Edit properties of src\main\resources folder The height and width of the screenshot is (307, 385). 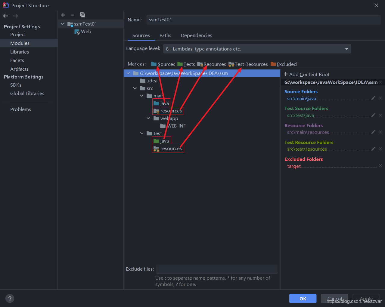click(373, 132)
